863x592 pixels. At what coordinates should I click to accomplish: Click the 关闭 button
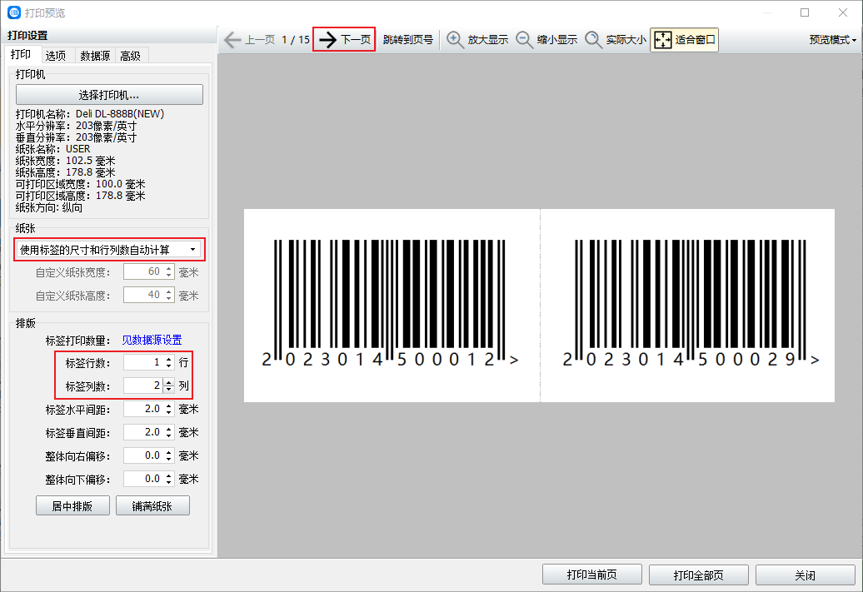806,575
